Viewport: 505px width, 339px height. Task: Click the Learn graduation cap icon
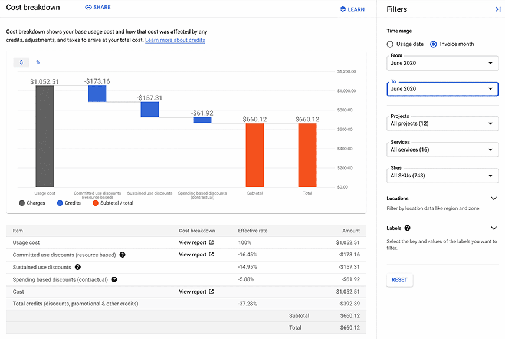point(343,9)
